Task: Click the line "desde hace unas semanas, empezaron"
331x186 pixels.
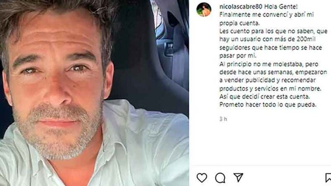Action: (x=273, y=72)
